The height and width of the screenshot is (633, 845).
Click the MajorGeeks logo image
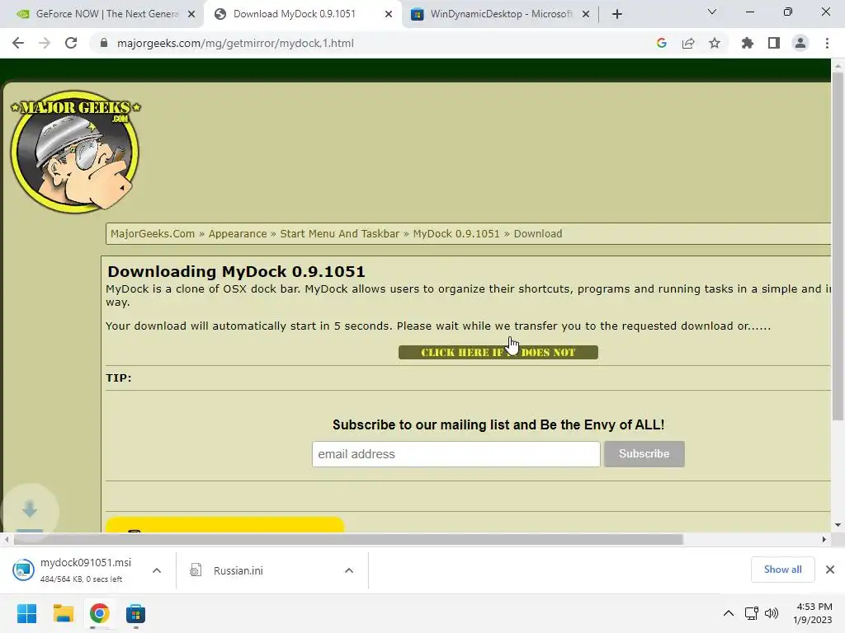coord(75,152)
